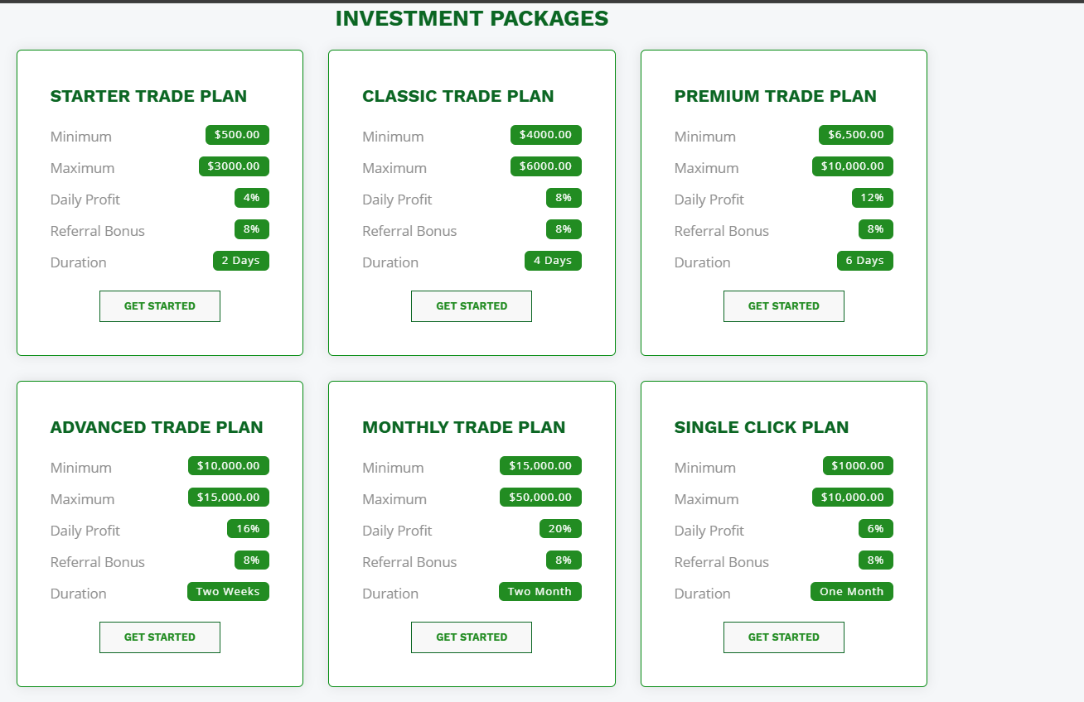Click Get Started under Starter Trade Plan
This screenshot has height=702, width=1084.
pos(160,306)
